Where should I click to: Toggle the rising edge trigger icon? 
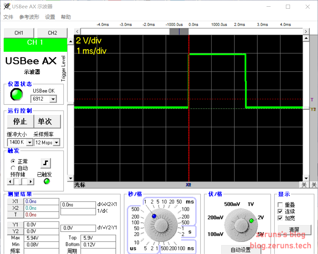click(x=46, y=163)
